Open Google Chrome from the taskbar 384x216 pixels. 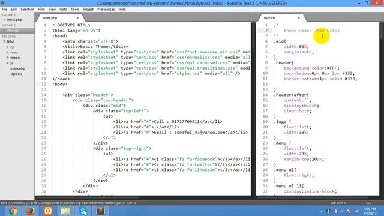click(13, 211)
